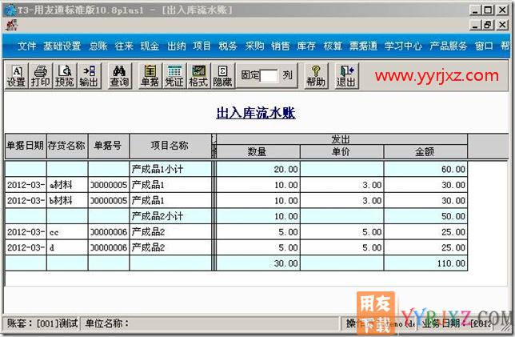Viewport: 515px width, 337px height.
Task: Click the 凭证 (Voucher) toolbar icon
Action: pos(174,76)
